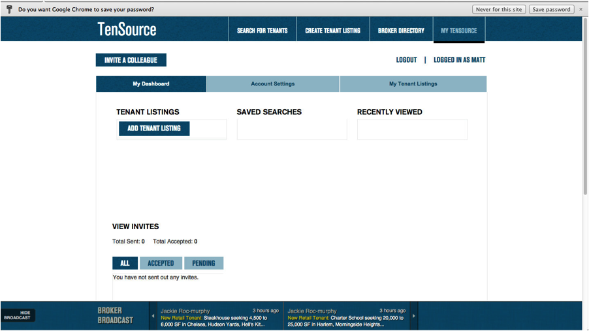
Task: Click 'Total Sent: 0' text
Action: 129,241
